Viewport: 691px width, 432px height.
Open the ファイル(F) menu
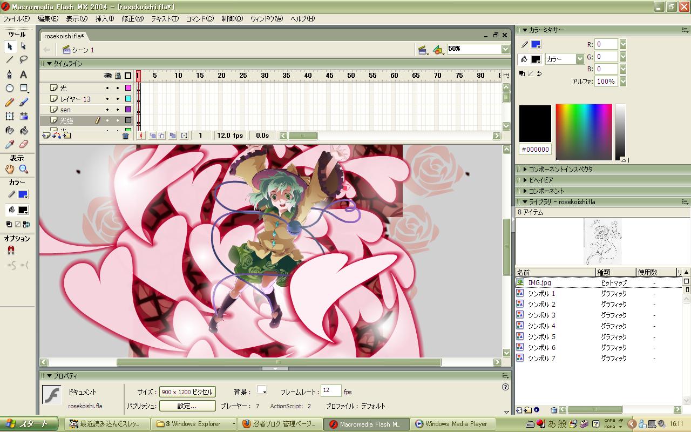[x=16, y=19]
